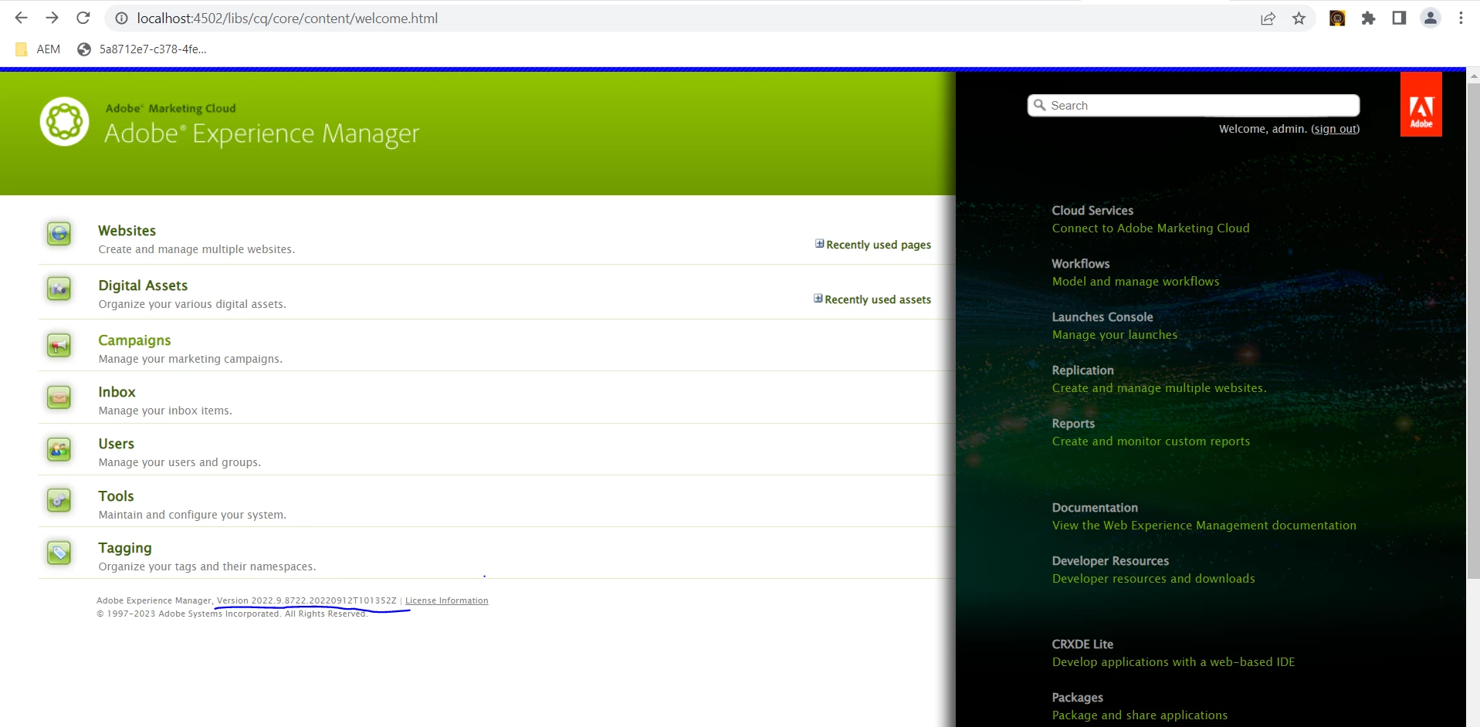1480x727 pixels.
Task: Open the Tools heading link
Action: [116, 496]
